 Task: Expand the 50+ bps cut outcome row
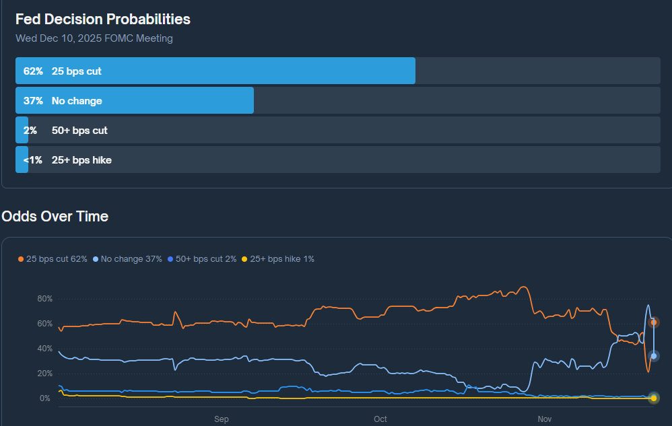337,130
